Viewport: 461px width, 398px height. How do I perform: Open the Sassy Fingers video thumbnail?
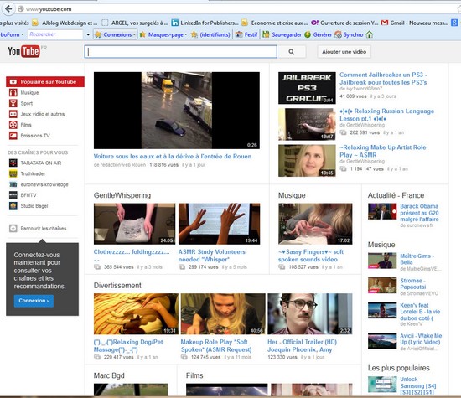coord(315,224)
